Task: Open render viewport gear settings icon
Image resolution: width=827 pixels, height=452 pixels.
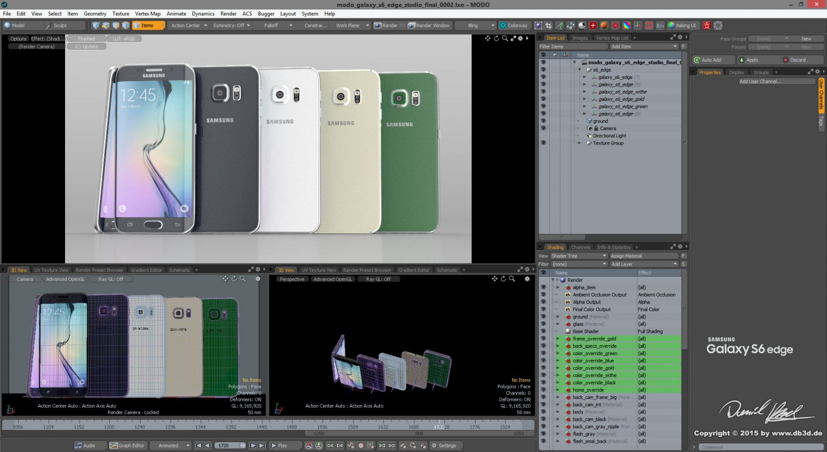Action: coord(520,38)
